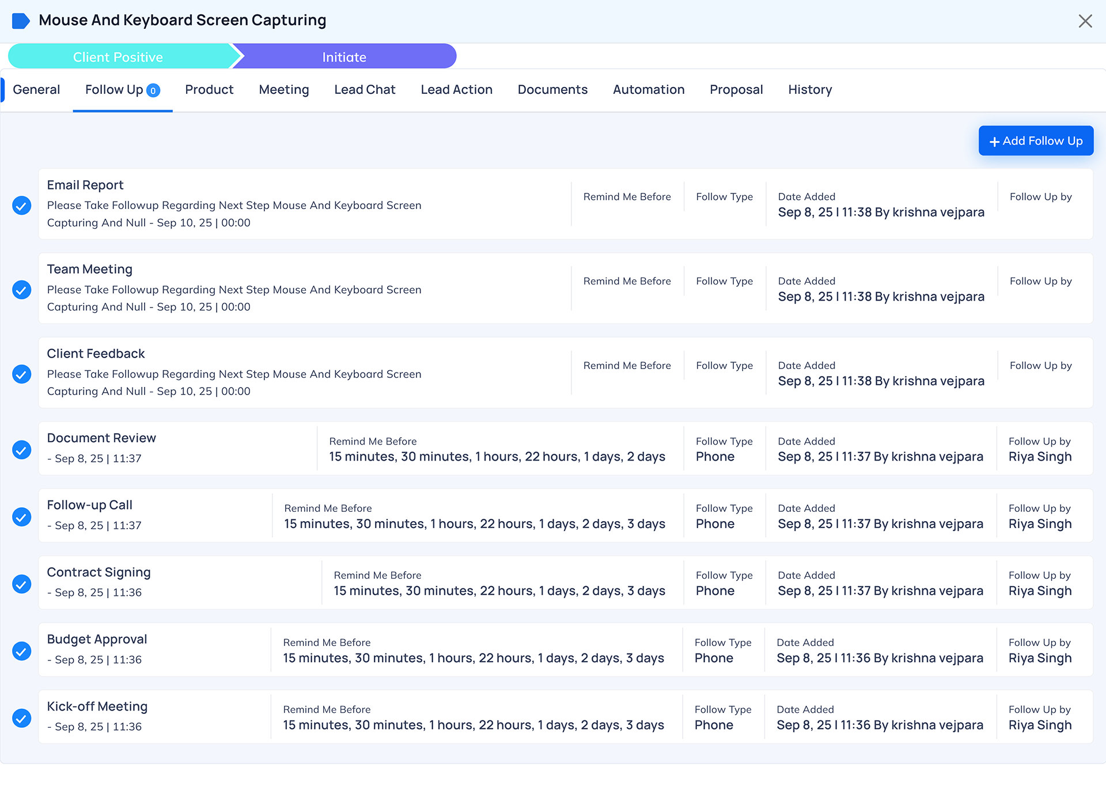
Task: Open the Budget Approval follow-up entry title
Action: pyautogui.click(x=97, y=639)
